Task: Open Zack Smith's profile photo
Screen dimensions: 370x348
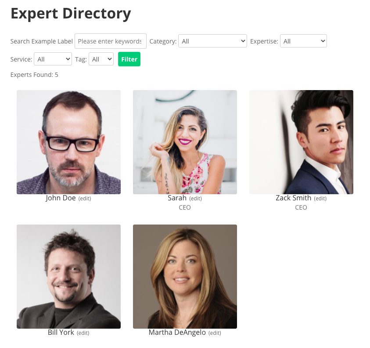Action: 301,142
